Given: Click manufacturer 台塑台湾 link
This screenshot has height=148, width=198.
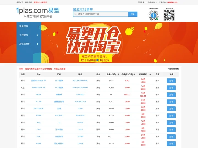Looking at the screenshot, I should click(x=59, y=136).
